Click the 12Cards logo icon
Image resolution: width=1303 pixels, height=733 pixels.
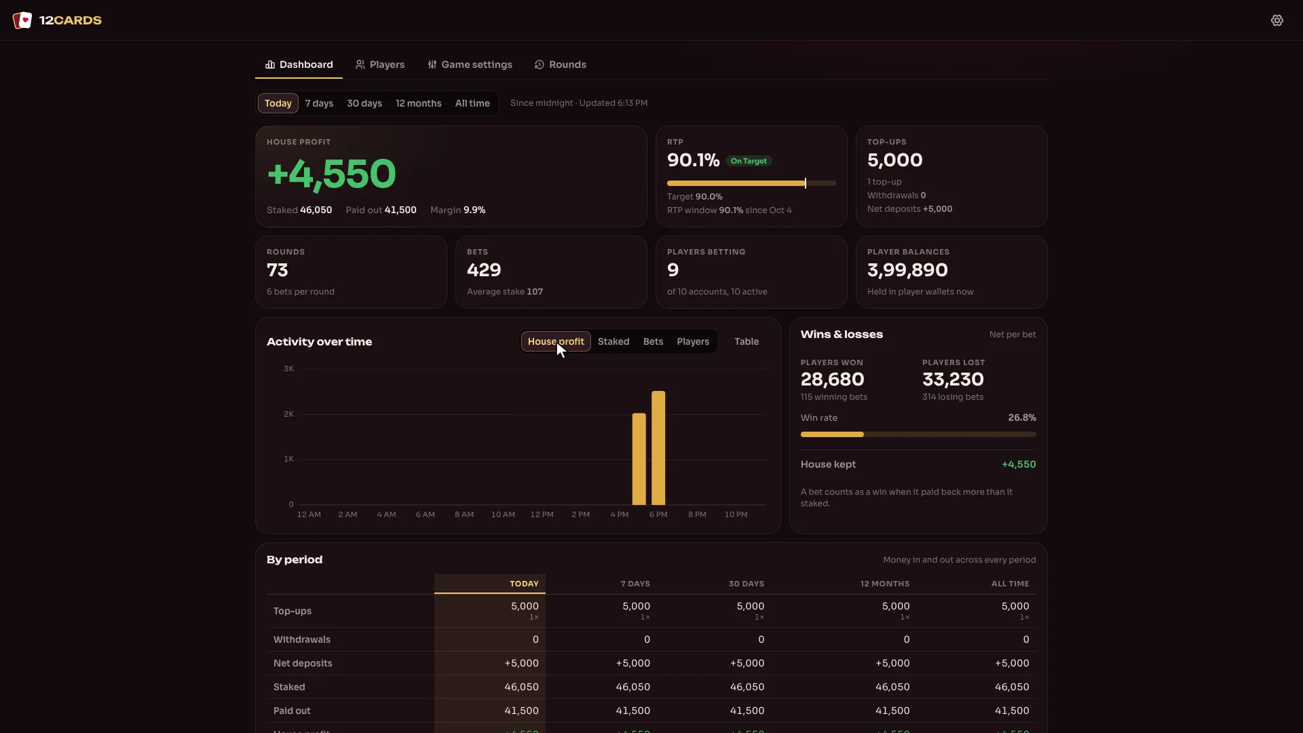point(22,20)
